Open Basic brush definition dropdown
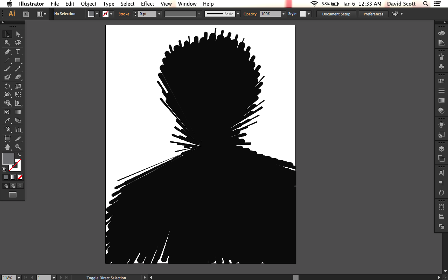 coord(238,14)
